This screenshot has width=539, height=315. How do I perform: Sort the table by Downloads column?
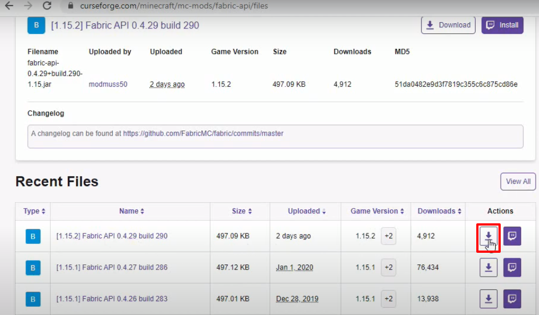pyautogui.click(x=439, y=211)
